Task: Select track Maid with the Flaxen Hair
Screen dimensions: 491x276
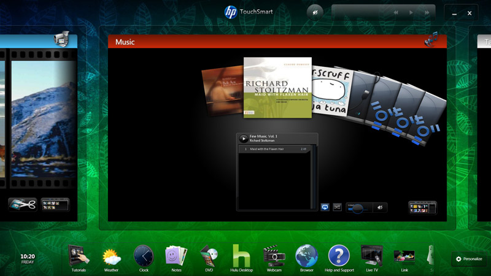Action: tap(274, 149)
